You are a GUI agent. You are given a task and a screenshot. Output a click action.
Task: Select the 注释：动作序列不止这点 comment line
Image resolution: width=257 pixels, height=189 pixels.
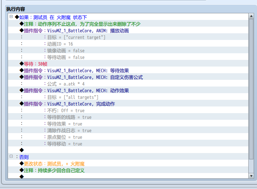(x=128, y=24)
